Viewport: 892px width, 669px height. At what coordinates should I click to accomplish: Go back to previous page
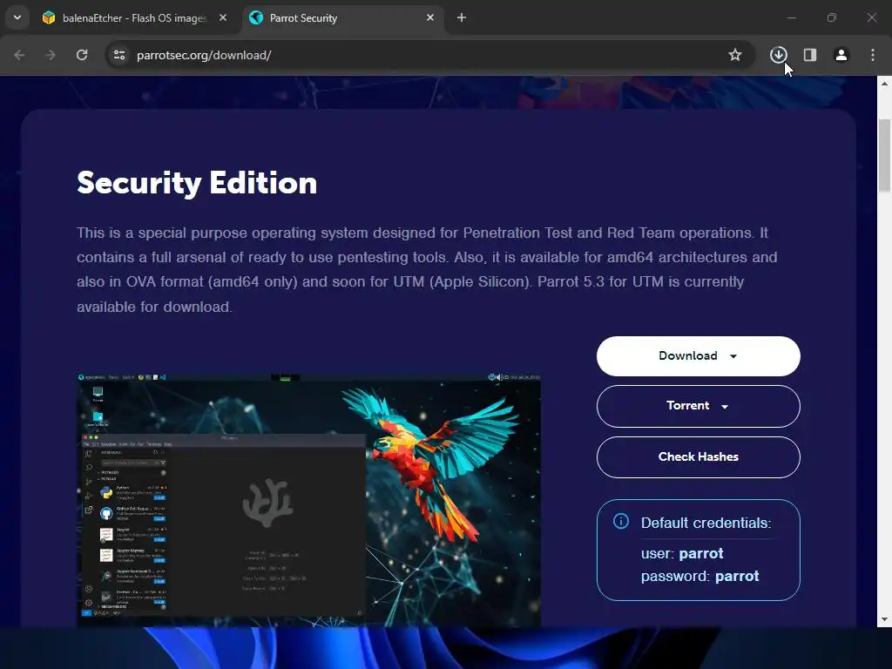pyautogui.click(x=19, y=55)
